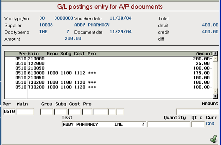
Task: Click the Text field with ABBY PHARMACY
Action: coord(104,124)
